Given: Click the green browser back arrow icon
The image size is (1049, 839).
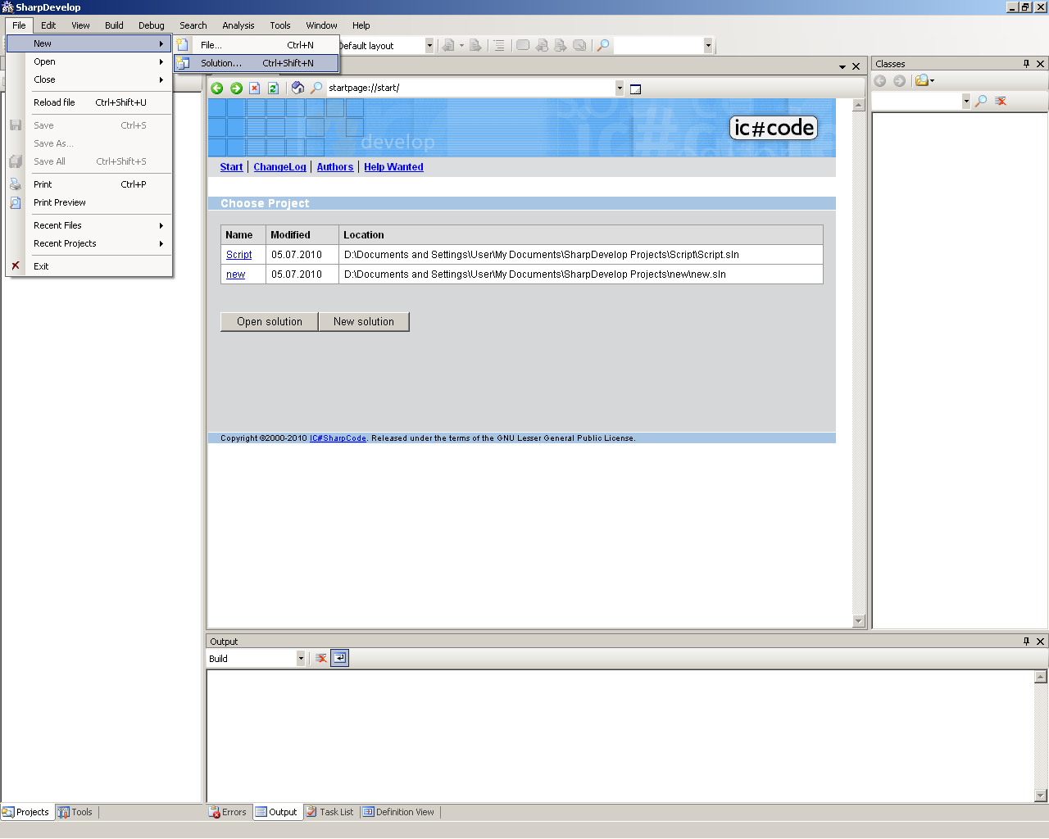Looking at the screenshot, I should point(217,88).
